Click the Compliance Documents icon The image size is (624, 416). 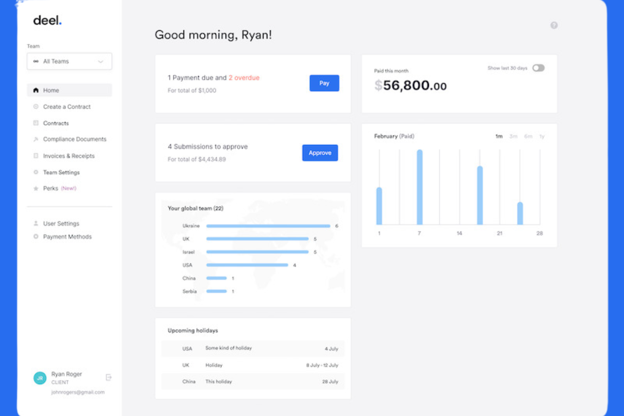[36, 139]
